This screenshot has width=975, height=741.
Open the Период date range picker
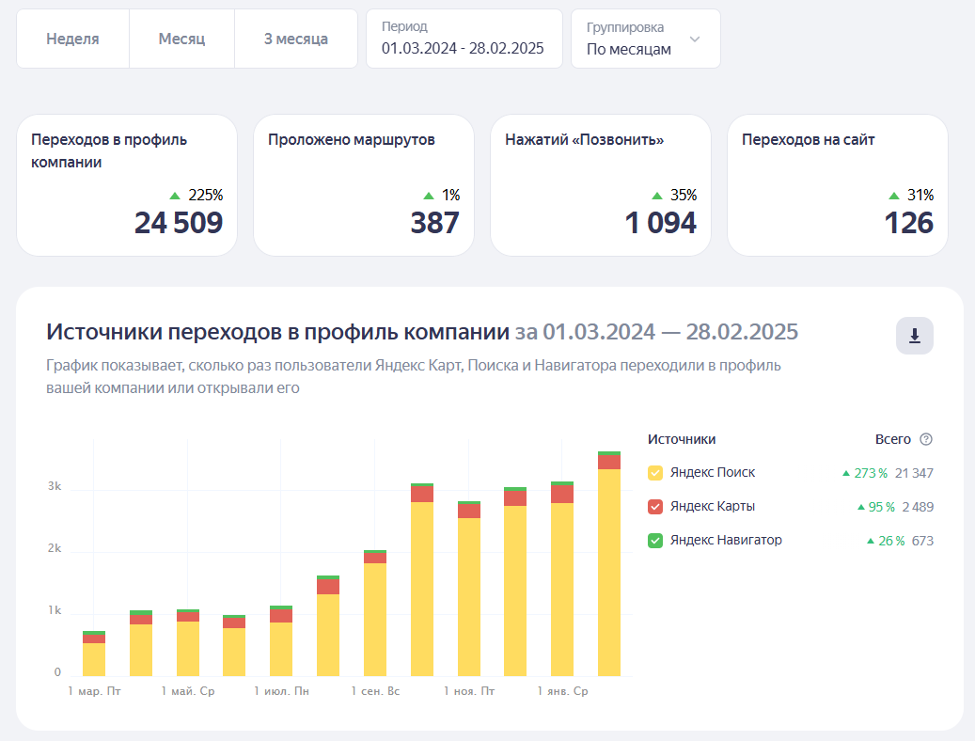[464, 39]
